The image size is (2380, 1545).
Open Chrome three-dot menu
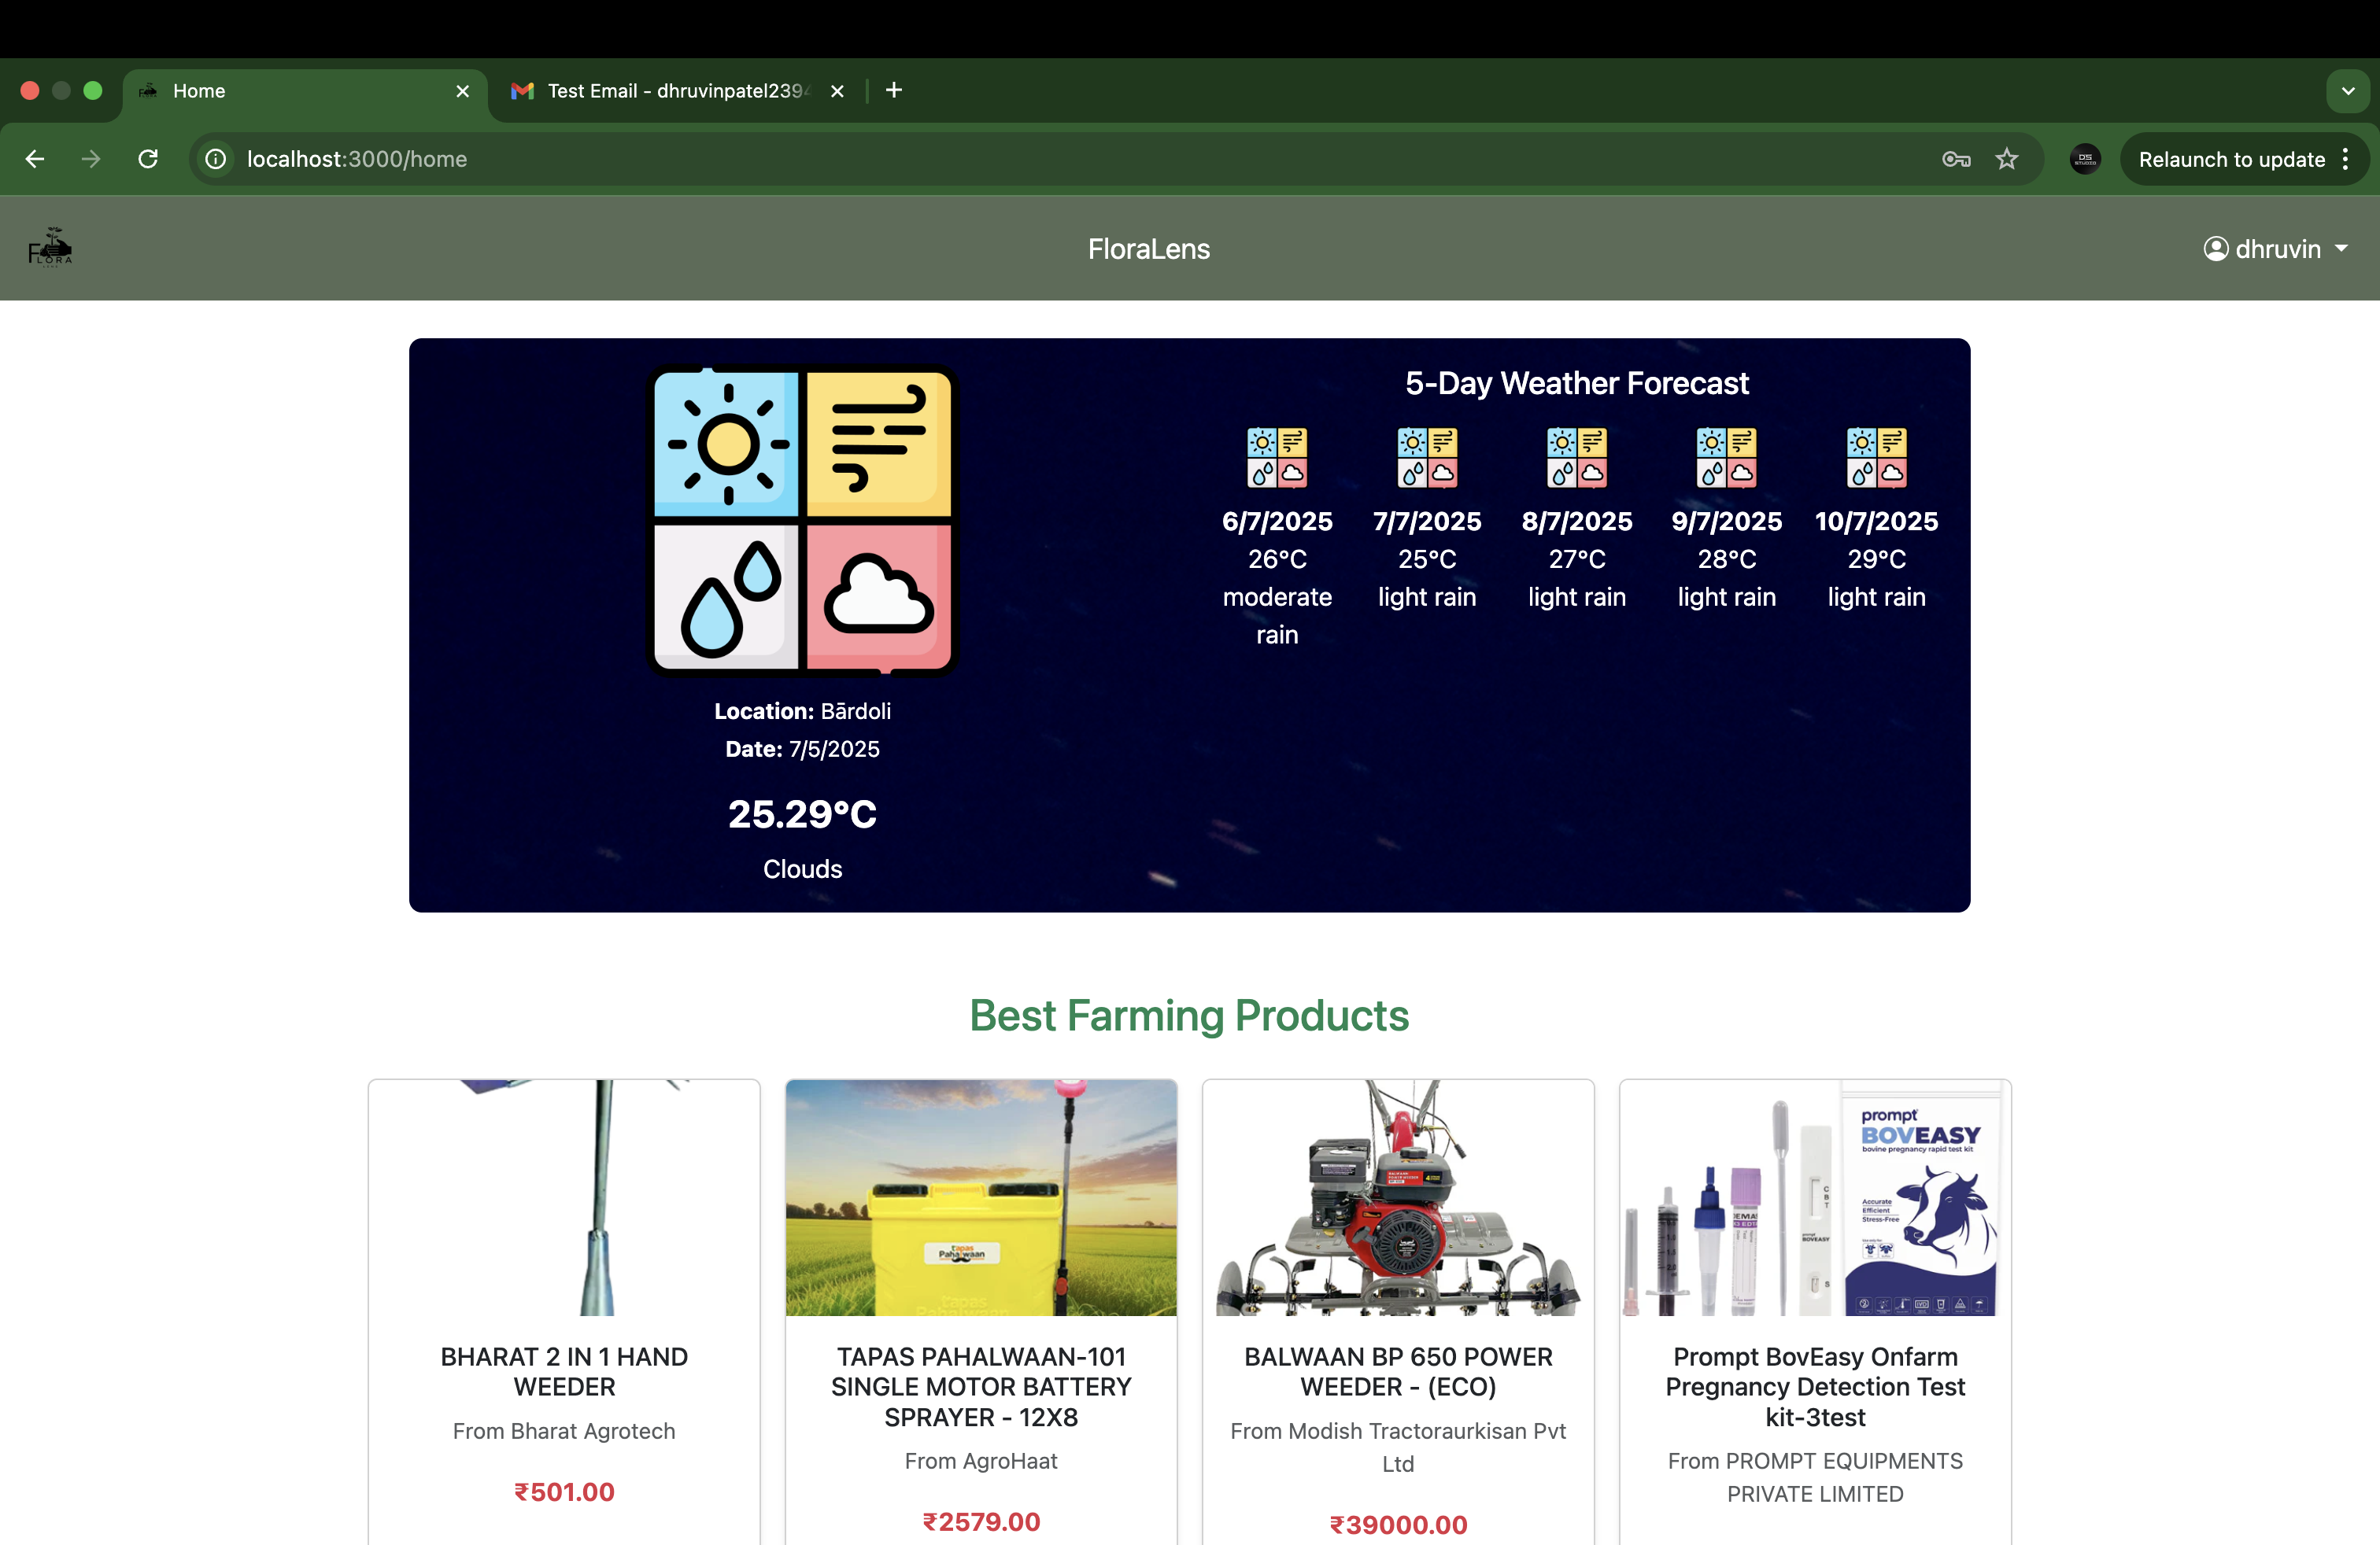[x=2345, y=159]
